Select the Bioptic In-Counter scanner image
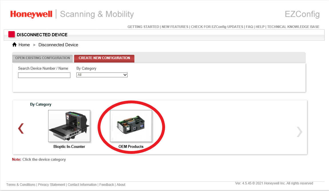Image resolution: width=329 pixels, height=191 pixels. 69,126
